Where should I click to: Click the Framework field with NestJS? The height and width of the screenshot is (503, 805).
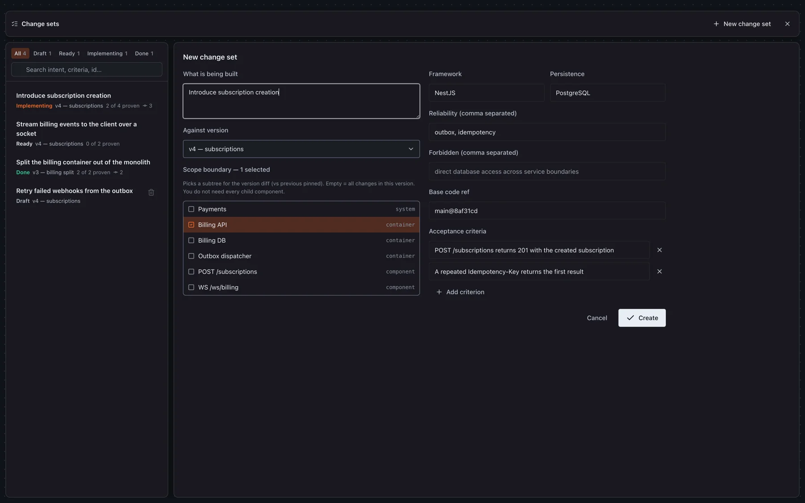[x=487, y=93]
